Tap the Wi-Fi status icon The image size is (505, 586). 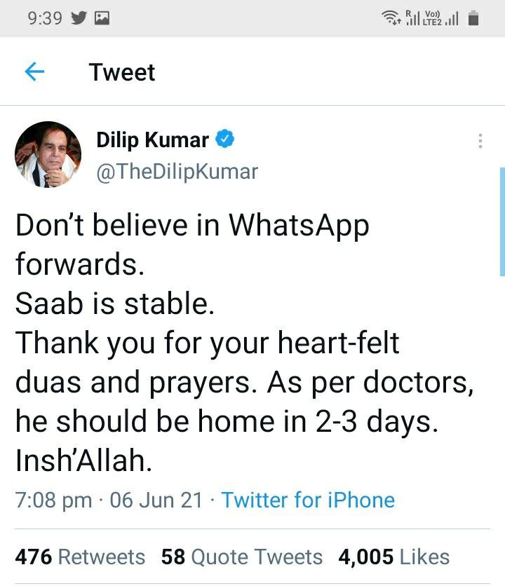click(x=391, y=18)
